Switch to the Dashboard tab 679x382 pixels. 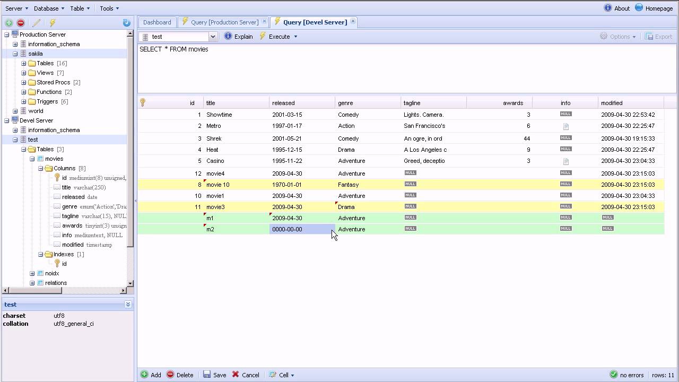(157, 22)
